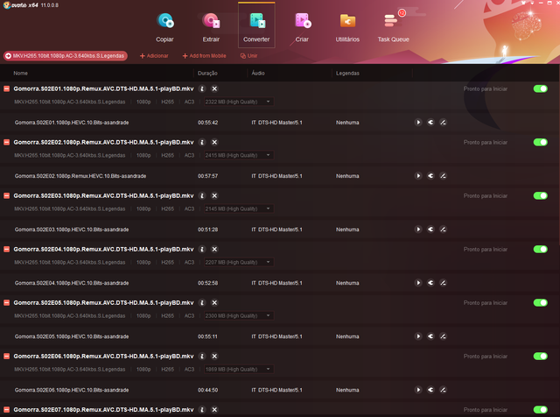Open the 2322 MB (High Quality) size dropdown
The height and width of the screenshot is (417, 560).
239,102
